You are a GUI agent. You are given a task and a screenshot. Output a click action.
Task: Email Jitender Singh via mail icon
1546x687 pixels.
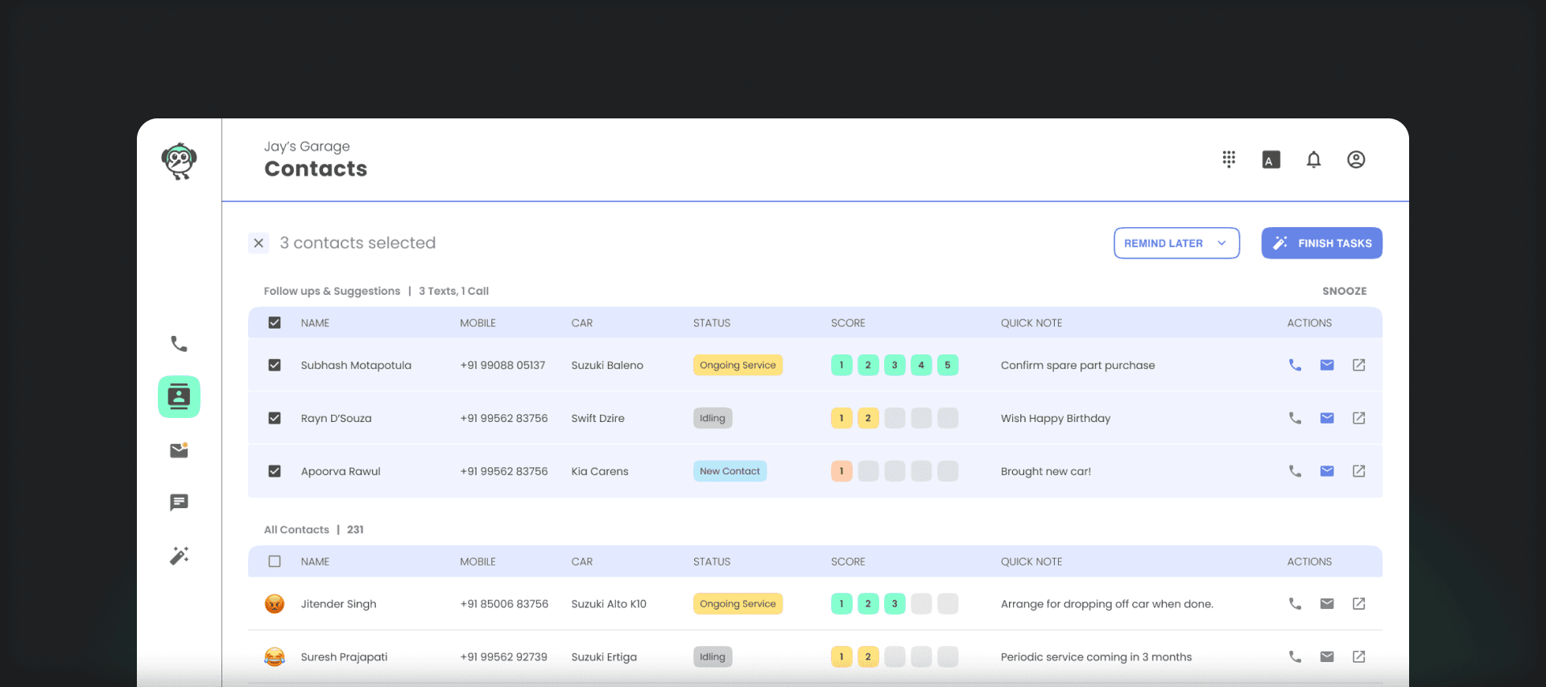(1327, 603)
